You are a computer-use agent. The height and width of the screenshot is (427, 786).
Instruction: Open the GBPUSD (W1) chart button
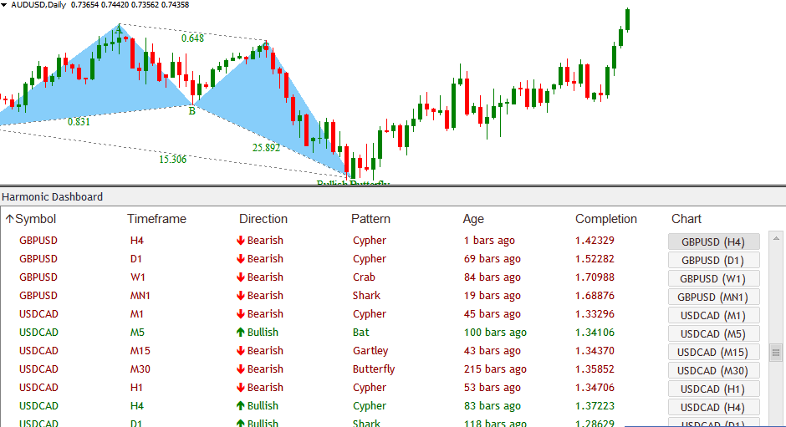point(713,278)
